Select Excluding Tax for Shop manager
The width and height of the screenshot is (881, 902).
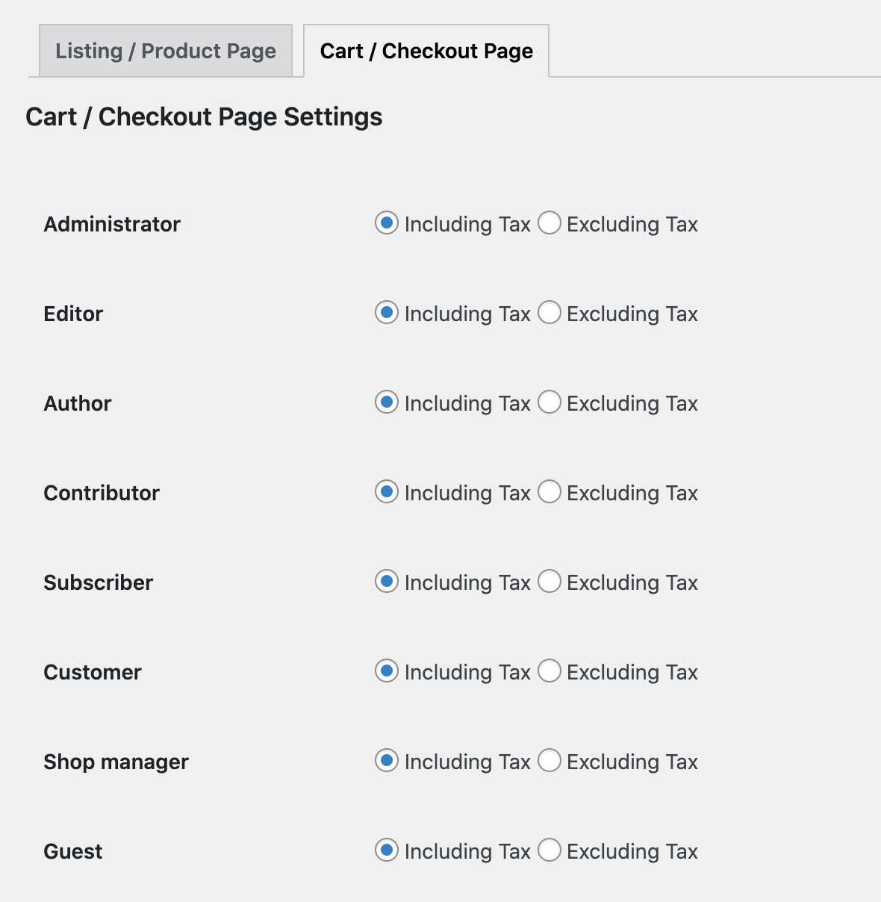pyautogui.click(x=550, y=762)
